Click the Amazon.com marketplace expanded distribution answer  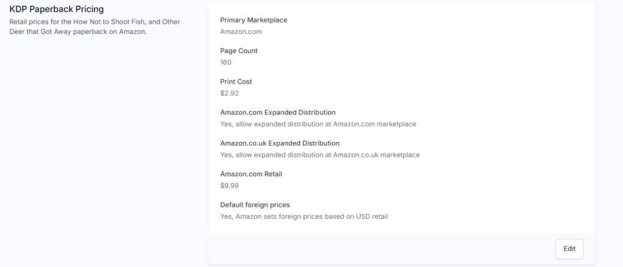click(x=318, y=124)
